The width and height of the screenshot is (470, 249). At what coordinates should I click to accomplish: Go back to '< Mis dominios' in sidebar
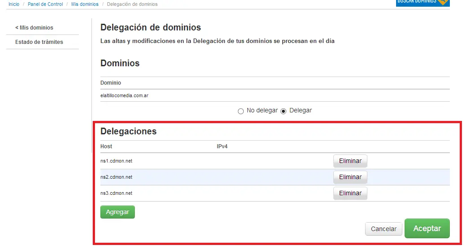point(34,28)
